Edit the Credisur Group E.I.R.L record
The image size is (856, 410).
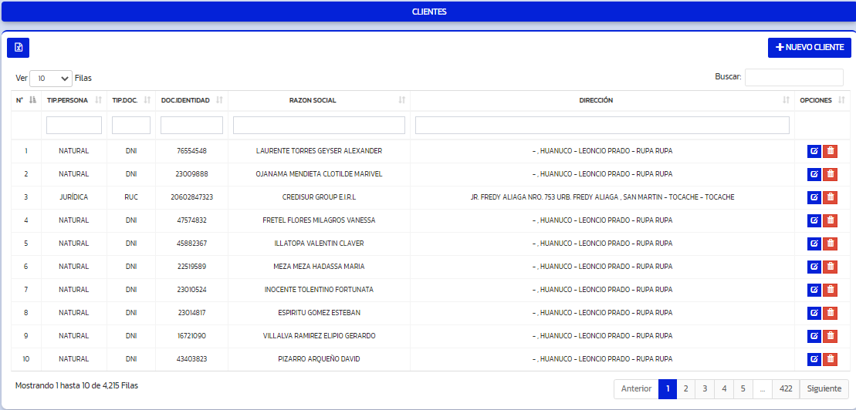[814, 197]
